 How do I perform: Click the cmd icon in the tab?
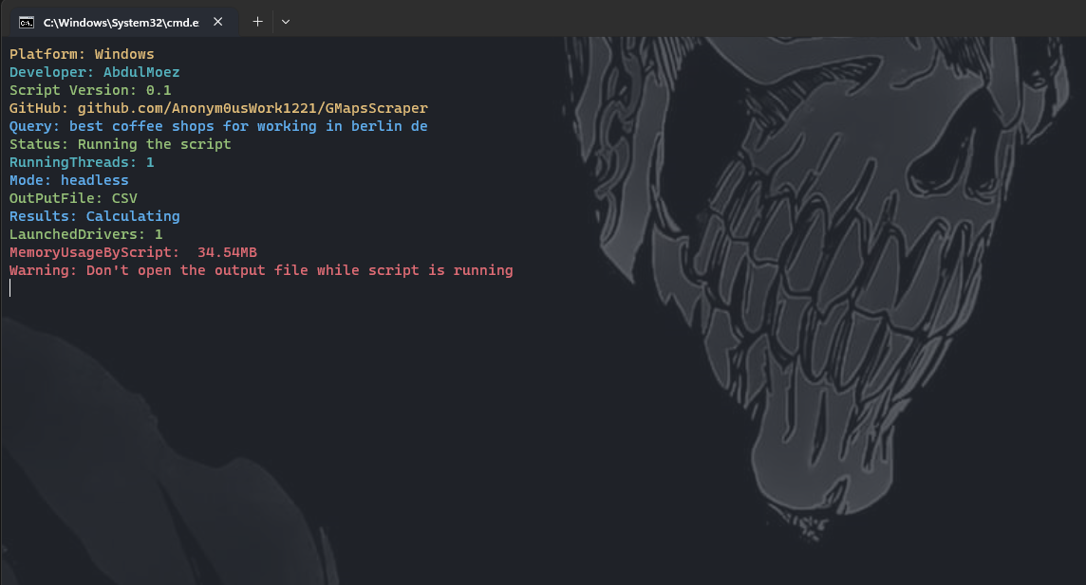[x=27, y=22]
